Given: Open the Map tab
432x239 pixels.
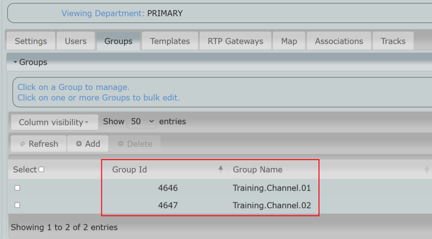Looking at the screenshot, I should (289, 41).
